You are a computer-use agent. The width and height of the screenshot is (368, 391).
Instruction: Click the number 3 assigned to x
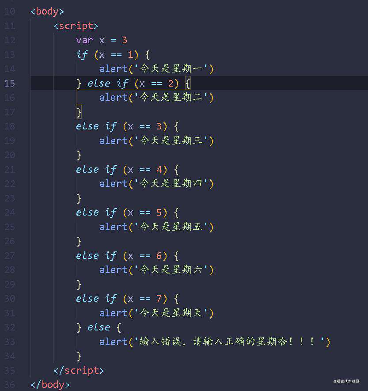coord(125,40)
